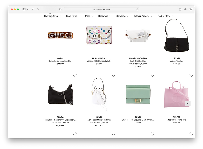The width and height of the screenshot is (203, 149).
Task: Click the privacy shield icon
Action: coord(60,9)
